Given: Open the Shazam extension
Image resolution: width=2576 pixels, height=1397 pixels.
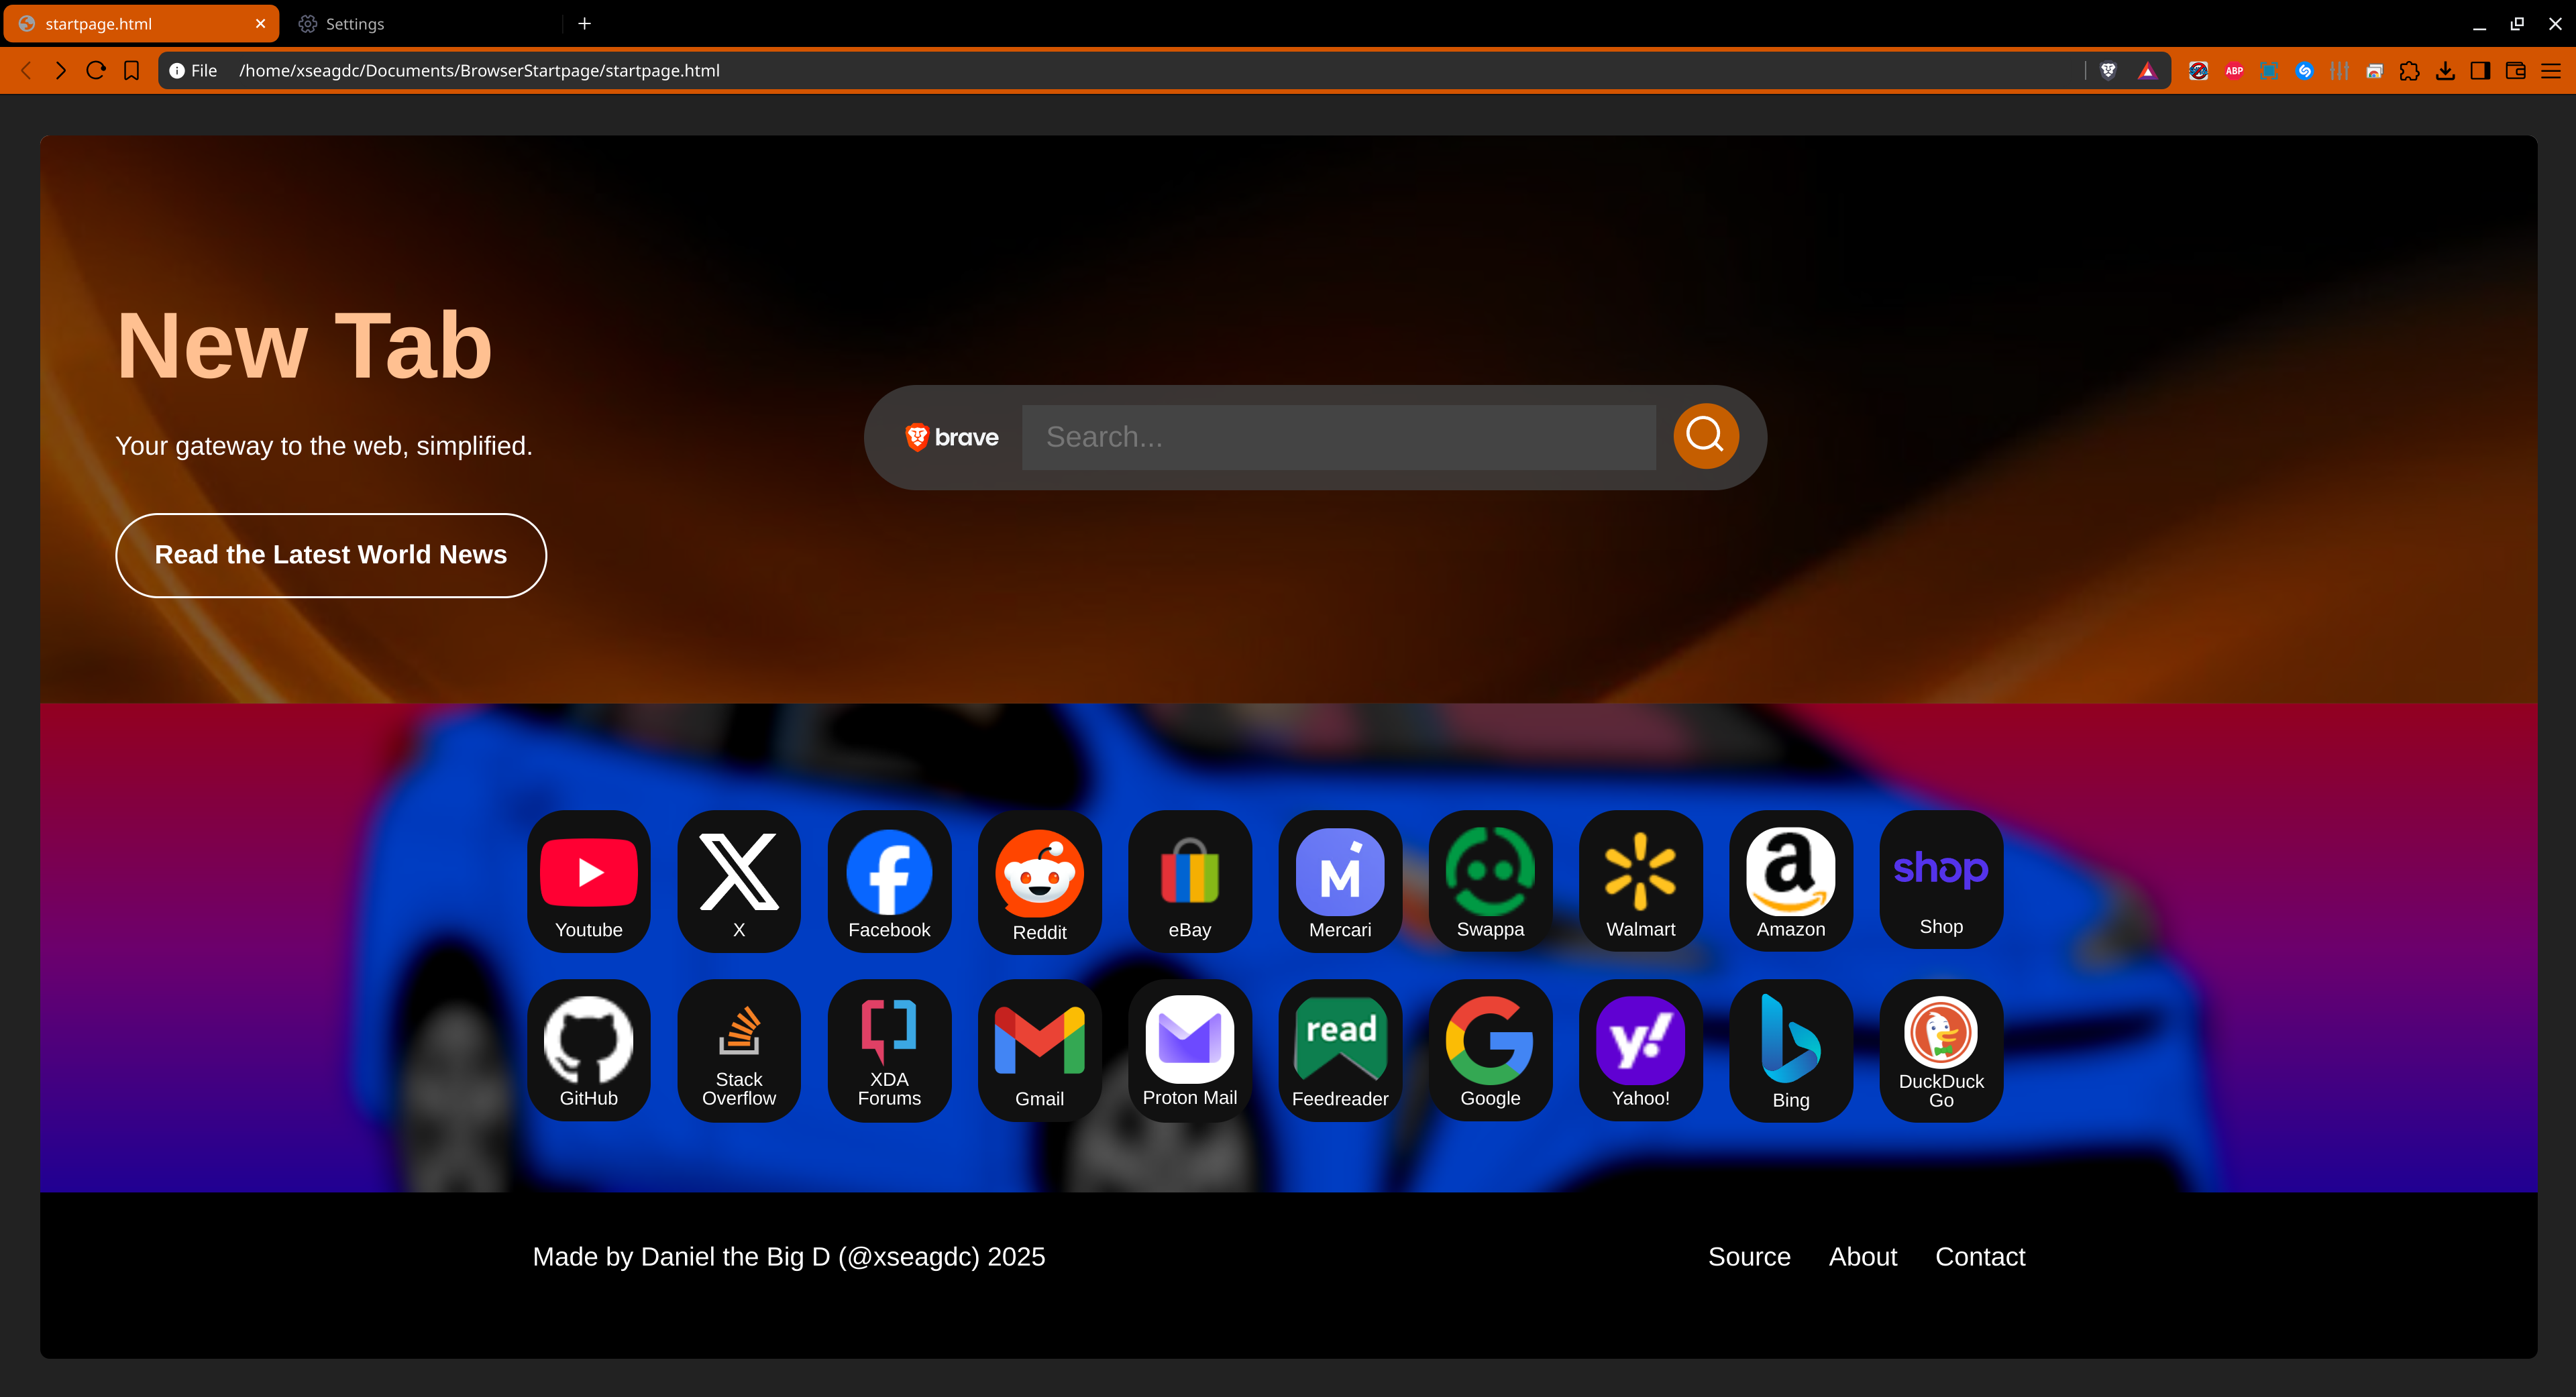Looking at the screenshot, I should [2306, 70].
